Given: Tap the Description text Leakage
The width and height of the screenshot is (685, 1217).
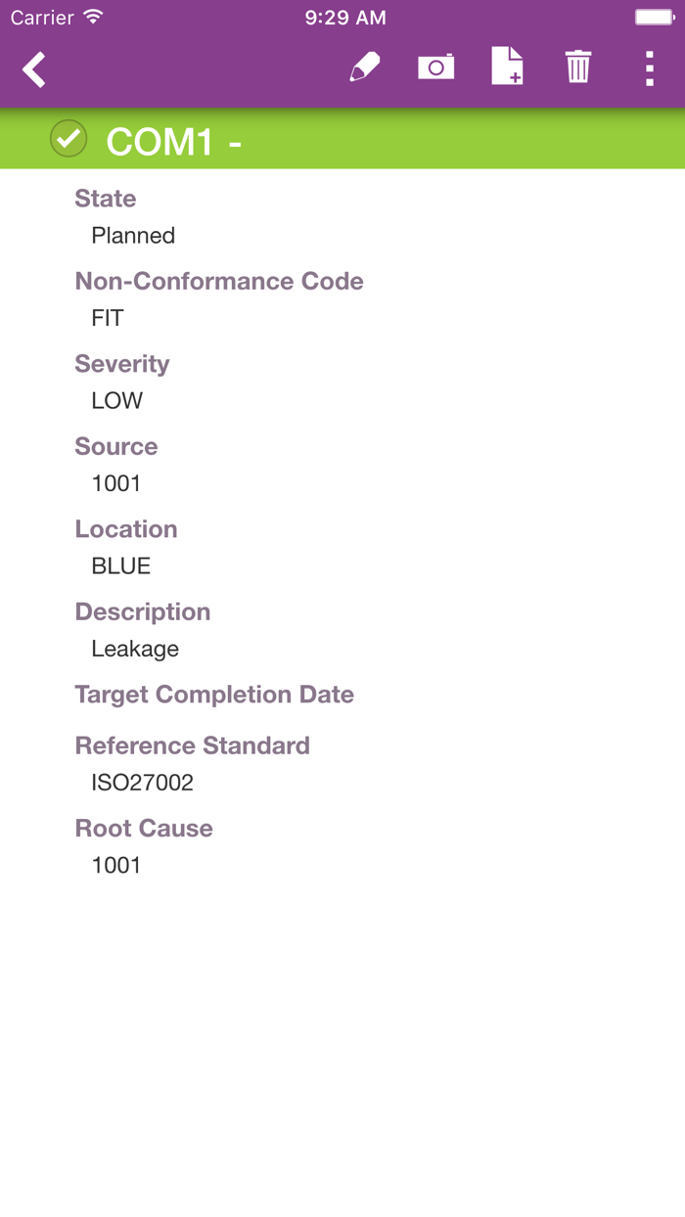Looking at the screenshot, I should coord(135,649).
